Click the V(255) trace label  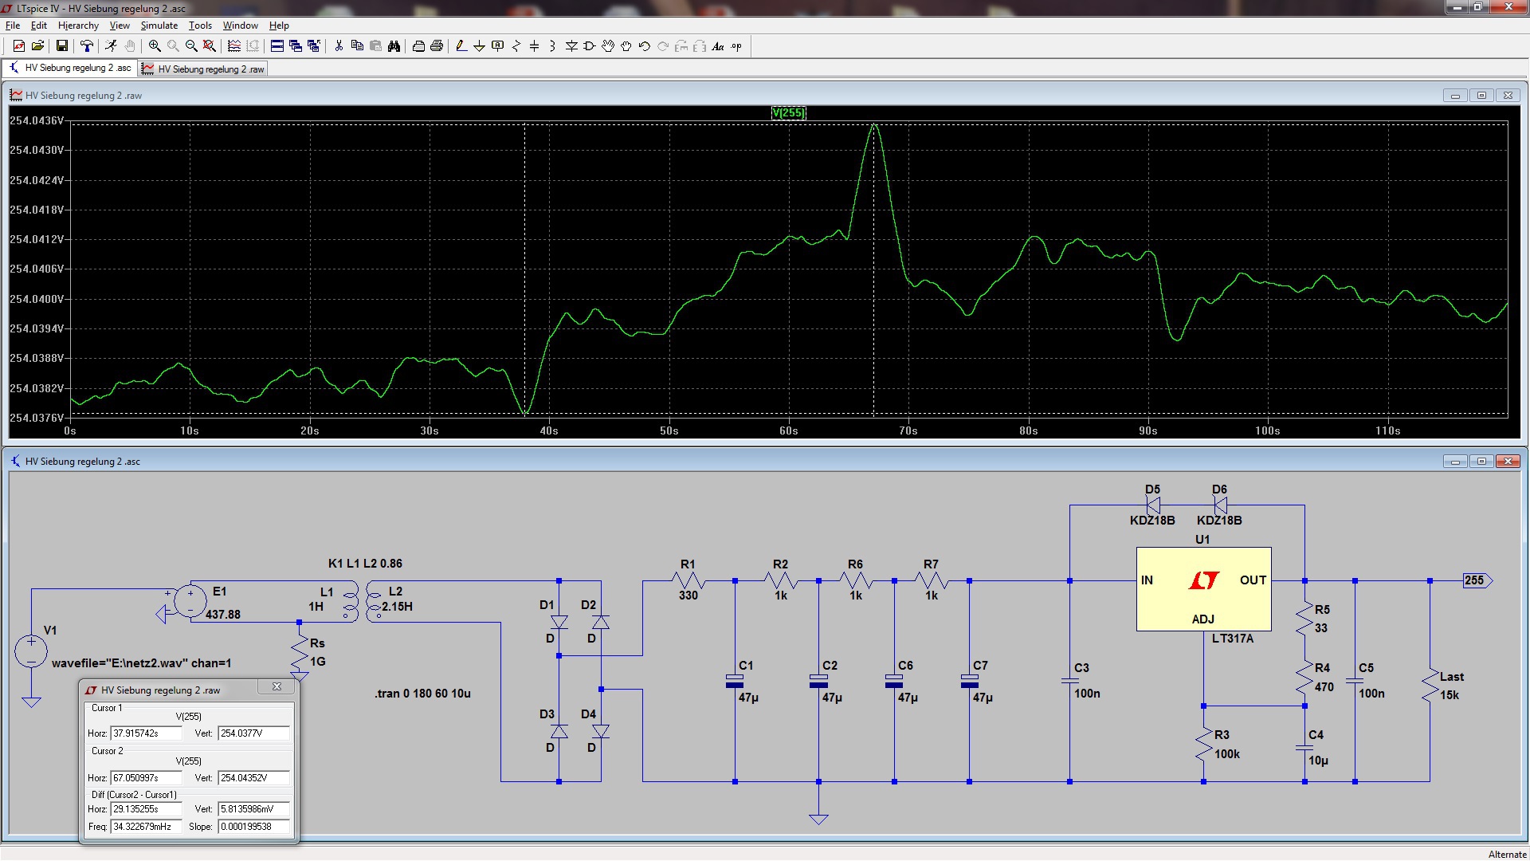[x=788, y=113]
